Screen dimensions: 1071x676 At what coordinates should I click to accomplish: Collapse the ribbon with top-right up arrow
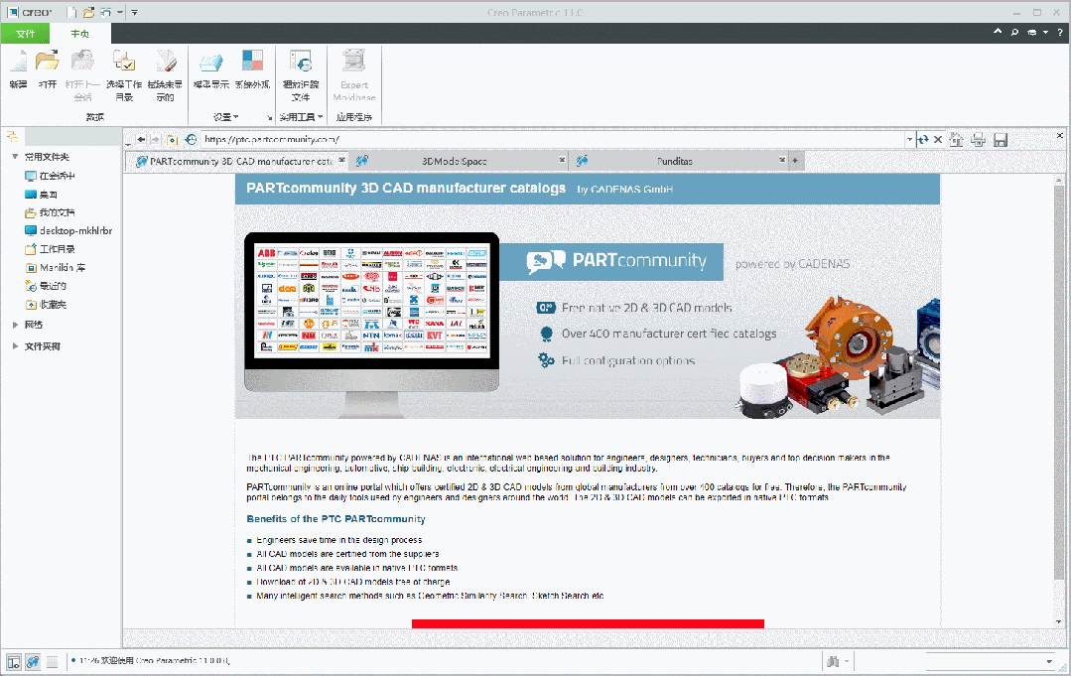point(998,32)
